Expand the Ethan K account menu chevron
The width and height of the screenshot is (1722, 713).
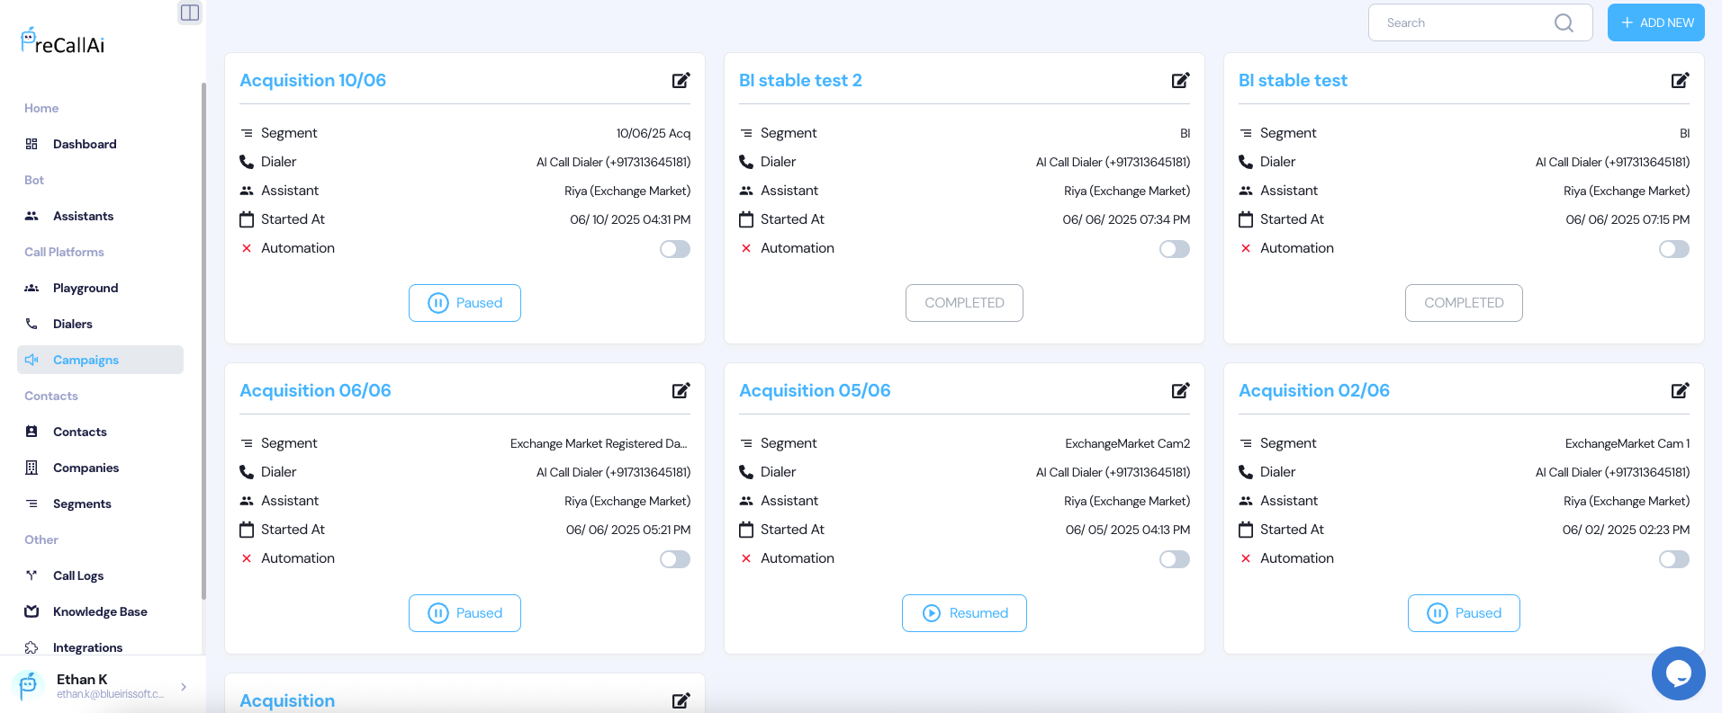coord(184,687)
